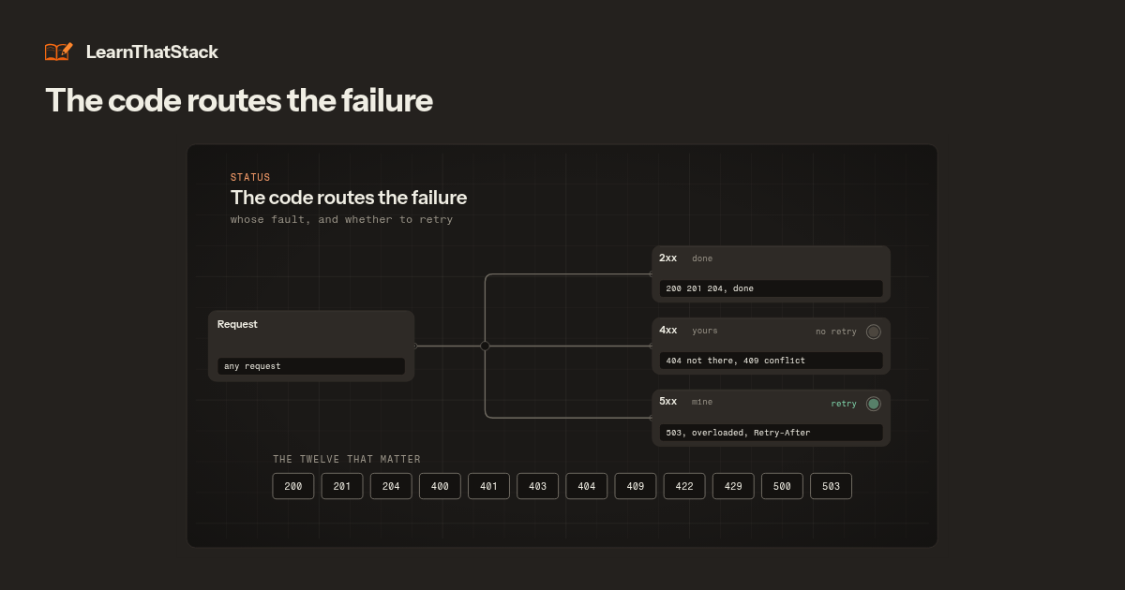Click the '200 201 204, done' field
Image resolution: width=1125 pixels, height=590 pixels.
771,288
